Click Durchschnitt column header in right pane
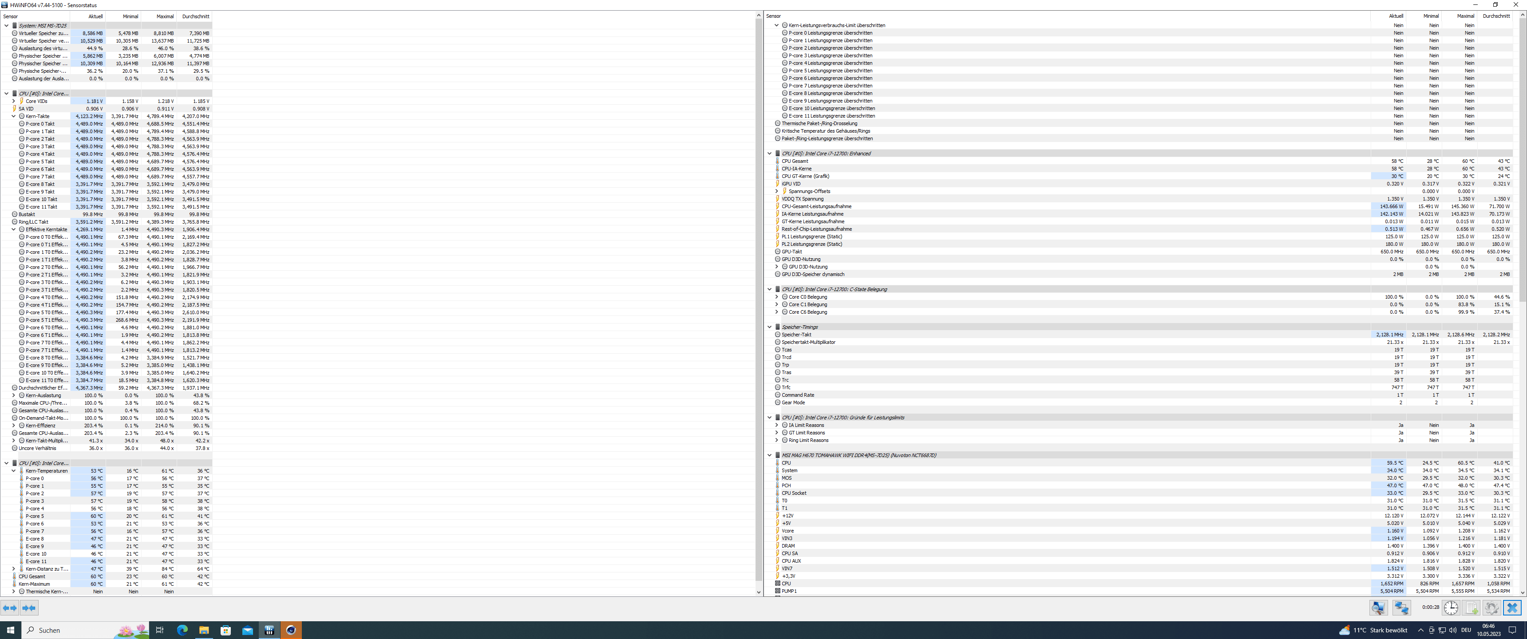The height and width of the screenshot is (639, 1527). click(1495, 16)
